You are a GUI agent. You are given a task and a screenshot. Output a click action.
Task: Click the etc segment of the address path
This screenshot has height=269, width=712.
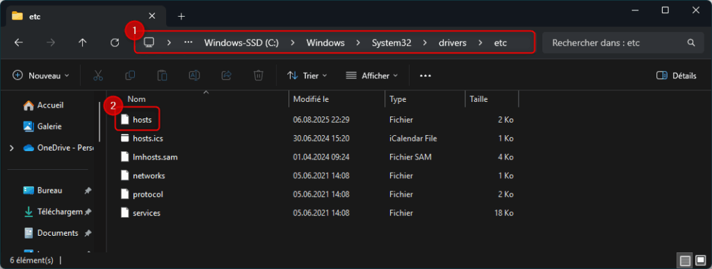click(x=501, y=43)
